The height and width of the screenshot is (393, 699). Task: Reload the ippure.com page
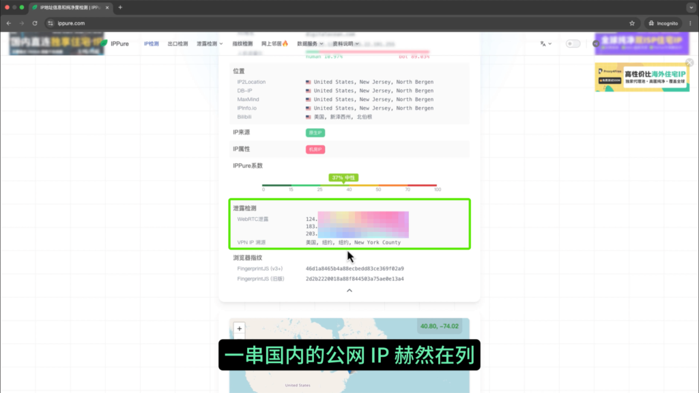[35, 23]
